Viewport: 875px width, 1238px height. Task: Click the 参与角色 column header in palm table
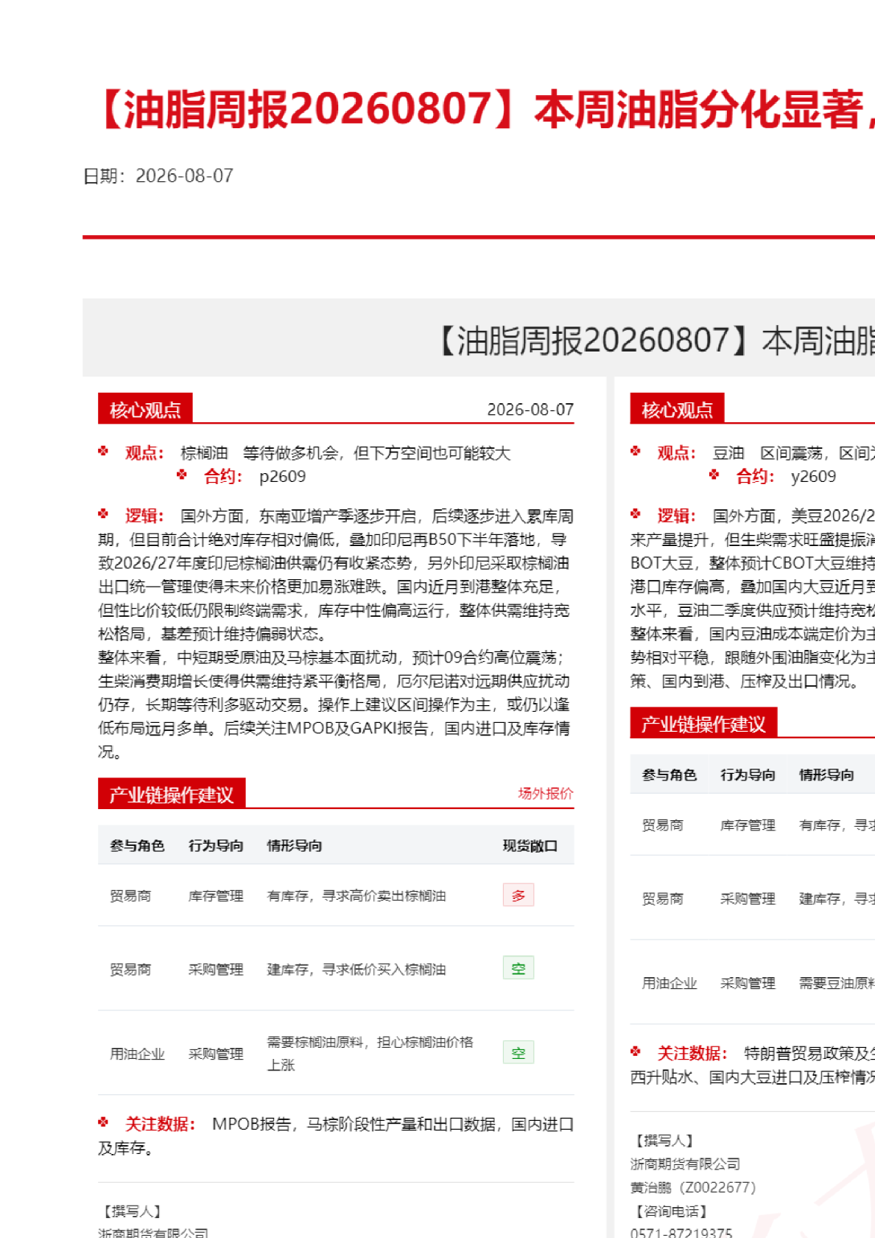(x=137, y=846)
